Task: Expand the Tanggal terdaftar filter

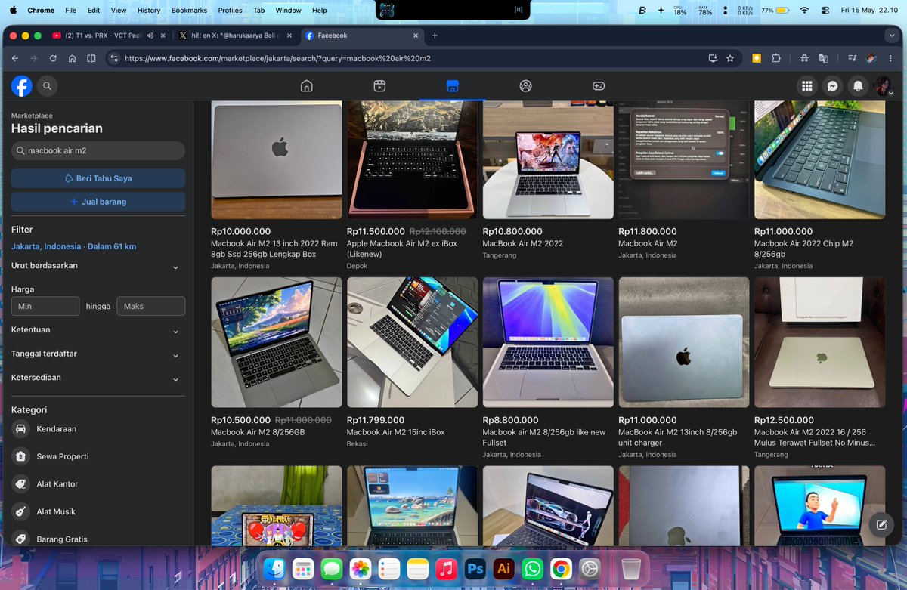Action: tap(98, 354)
